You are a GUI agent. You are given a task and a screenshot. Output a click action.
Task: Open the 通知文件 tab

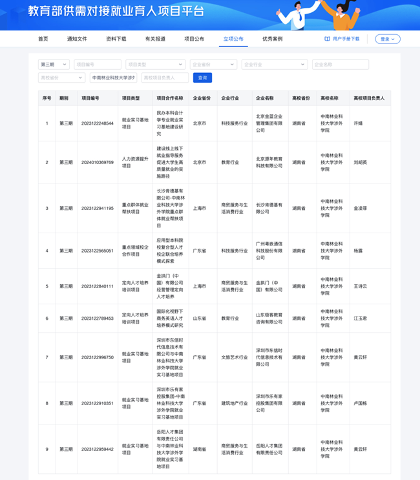pyautogui.click(x=77, y=39)
